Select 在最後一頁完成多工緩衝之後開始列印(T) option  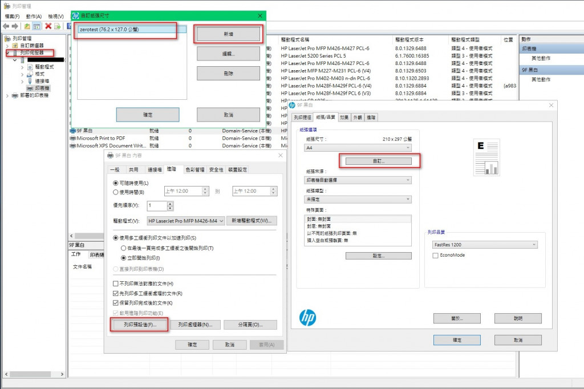(x=123, y=248)
